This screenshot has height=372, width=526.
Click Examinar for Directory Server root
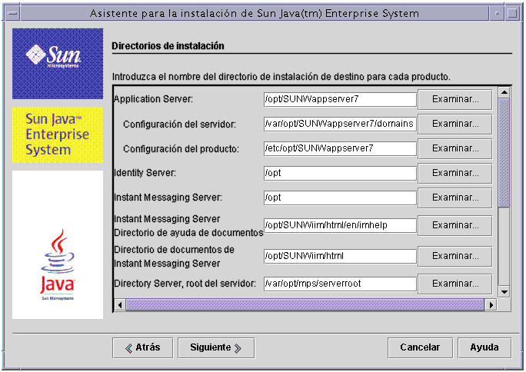(455, 284)
